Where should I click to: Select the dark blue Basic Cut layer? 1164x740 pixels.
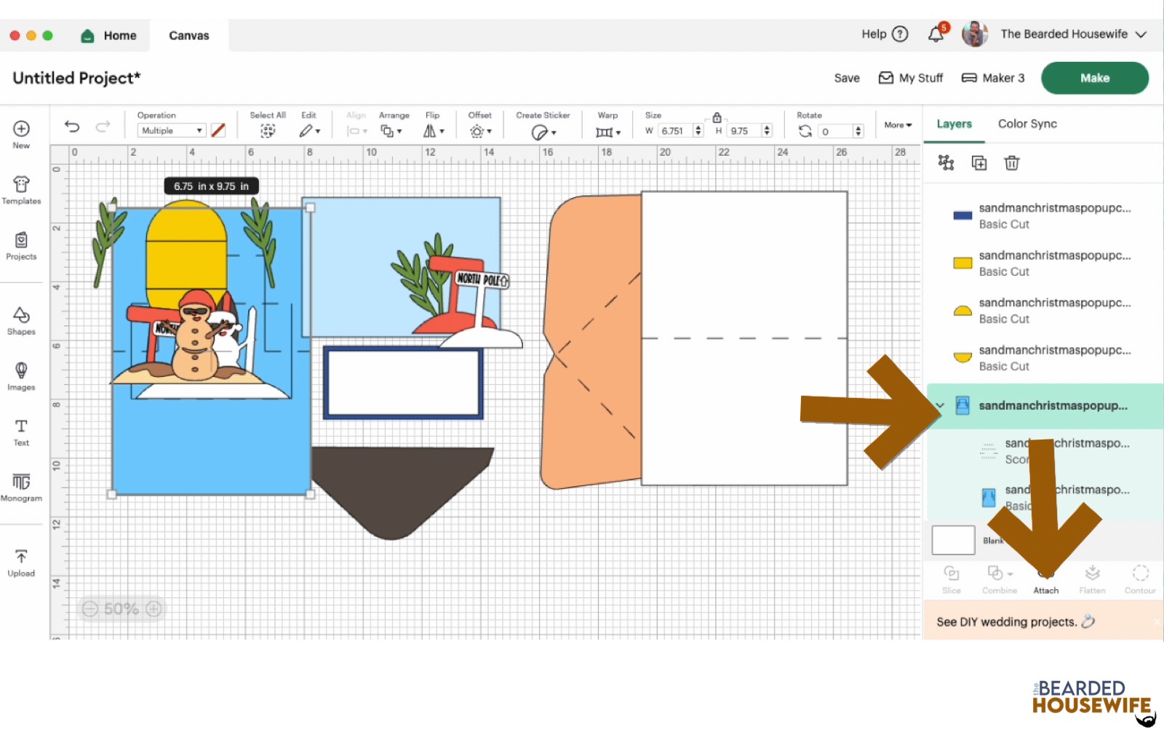tap(1043, 216)
